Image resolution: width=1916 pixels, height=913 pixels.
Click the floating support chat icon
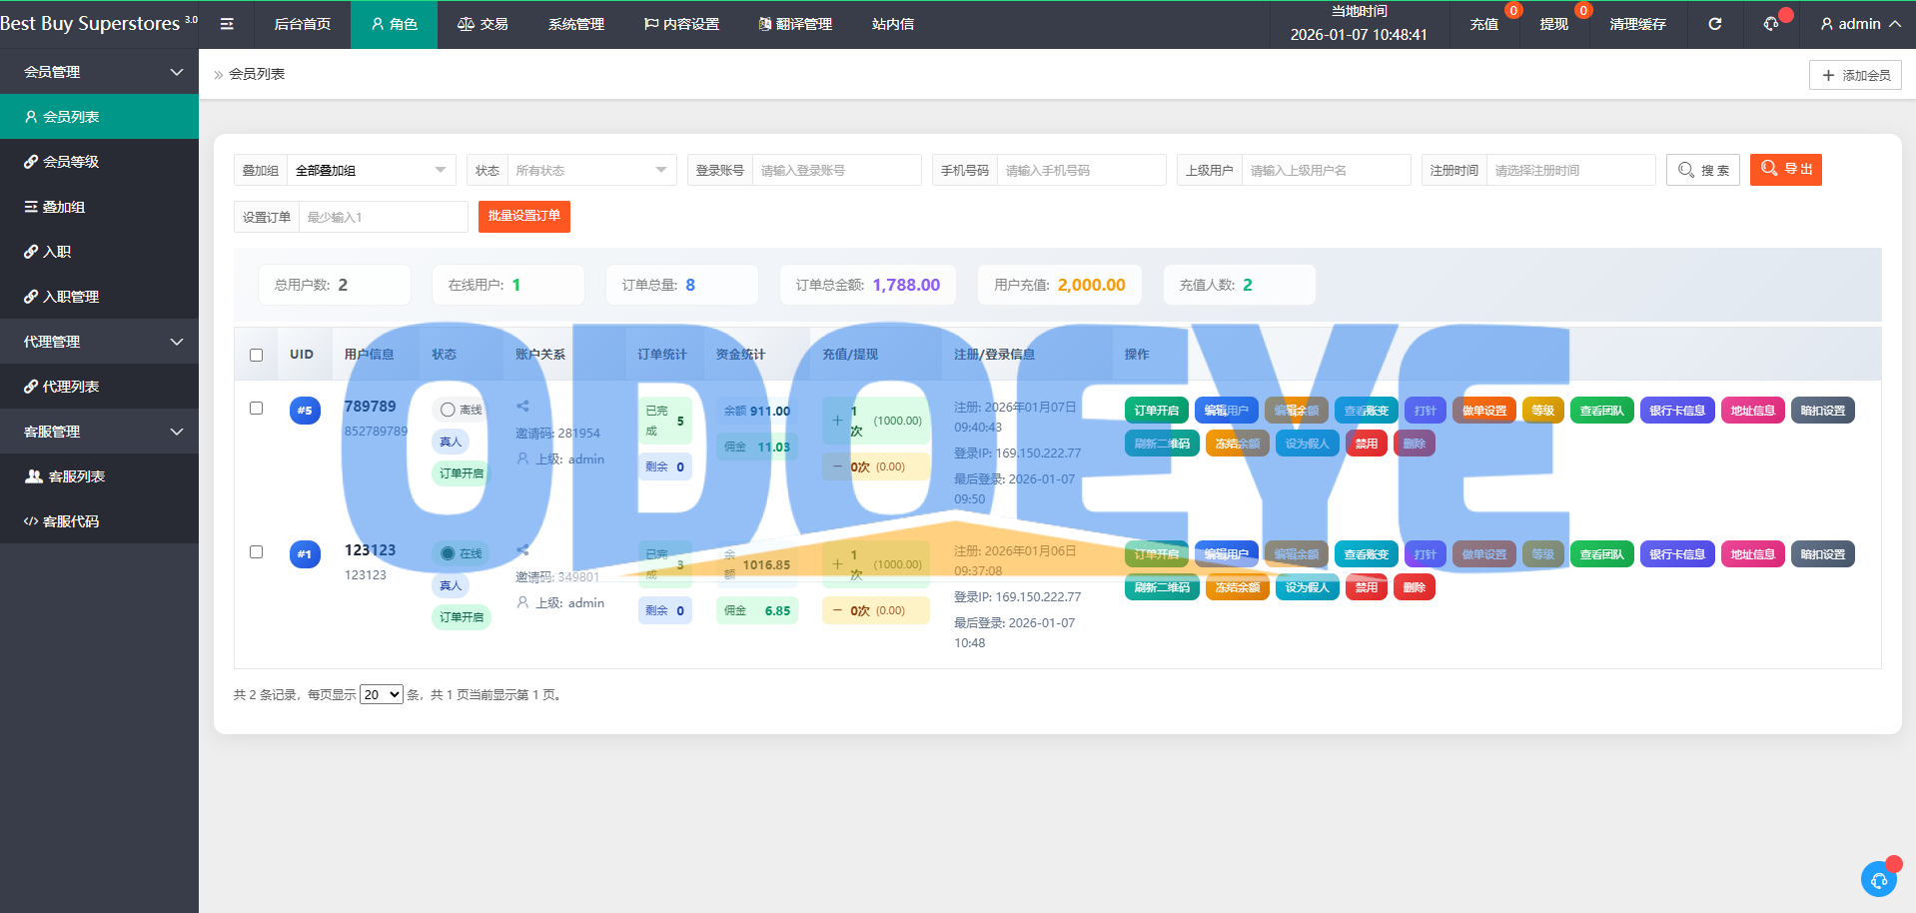[x=1878, y=879]
